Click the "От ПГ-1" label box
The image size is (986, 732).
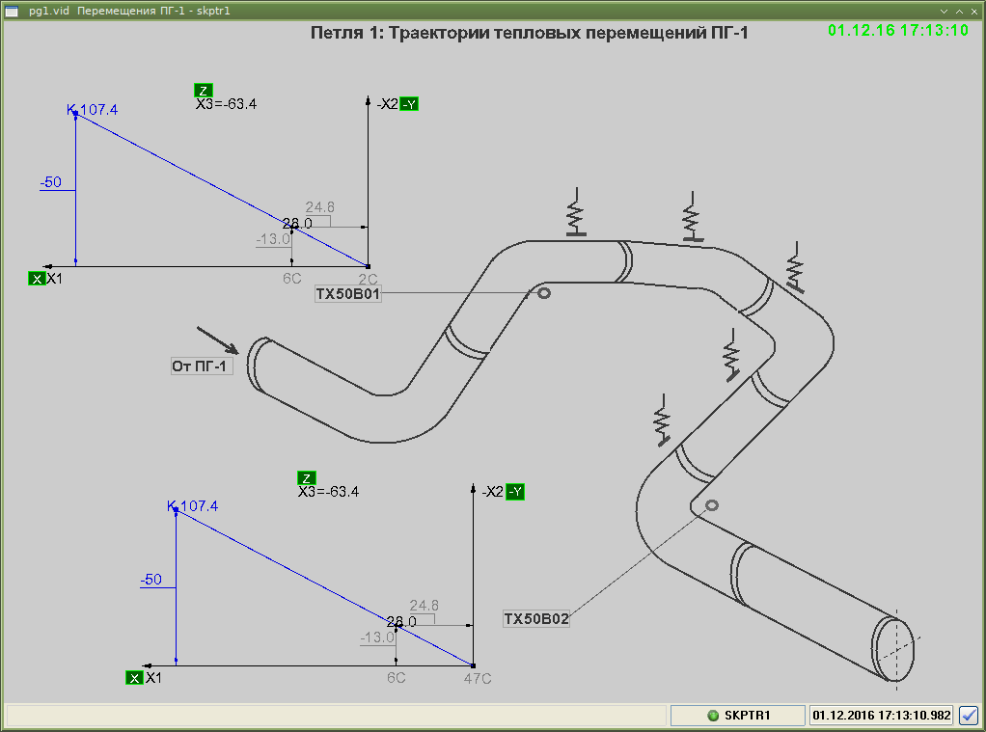coord(202,366)
